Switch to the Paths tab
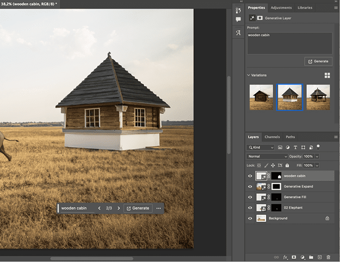This screenshot has height=262, width=340. [x=290, y=137]
